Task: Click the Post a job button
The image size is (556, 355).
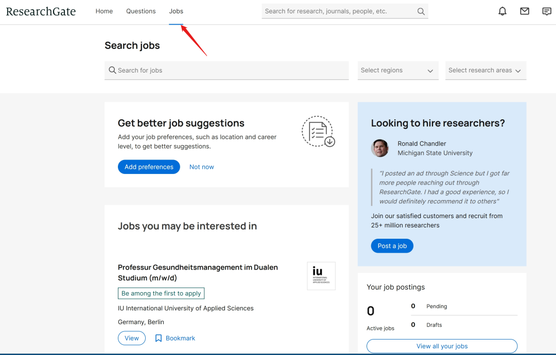Action: 392,246
